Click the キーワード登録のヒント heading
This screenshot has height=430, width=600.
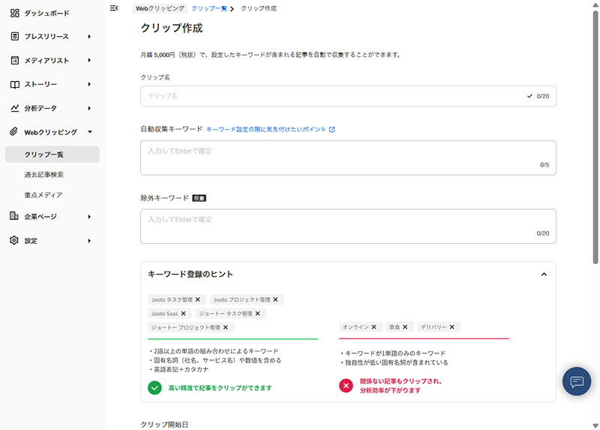(x=190, y=274)
